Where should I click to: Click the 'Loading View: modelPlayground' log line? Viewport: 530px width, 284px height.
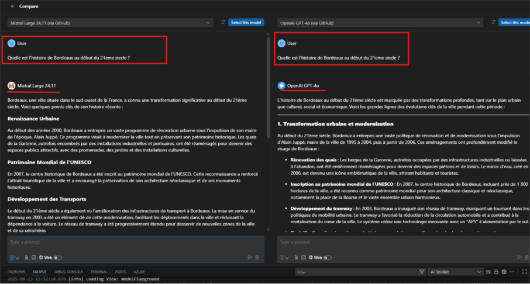(123, 279)
